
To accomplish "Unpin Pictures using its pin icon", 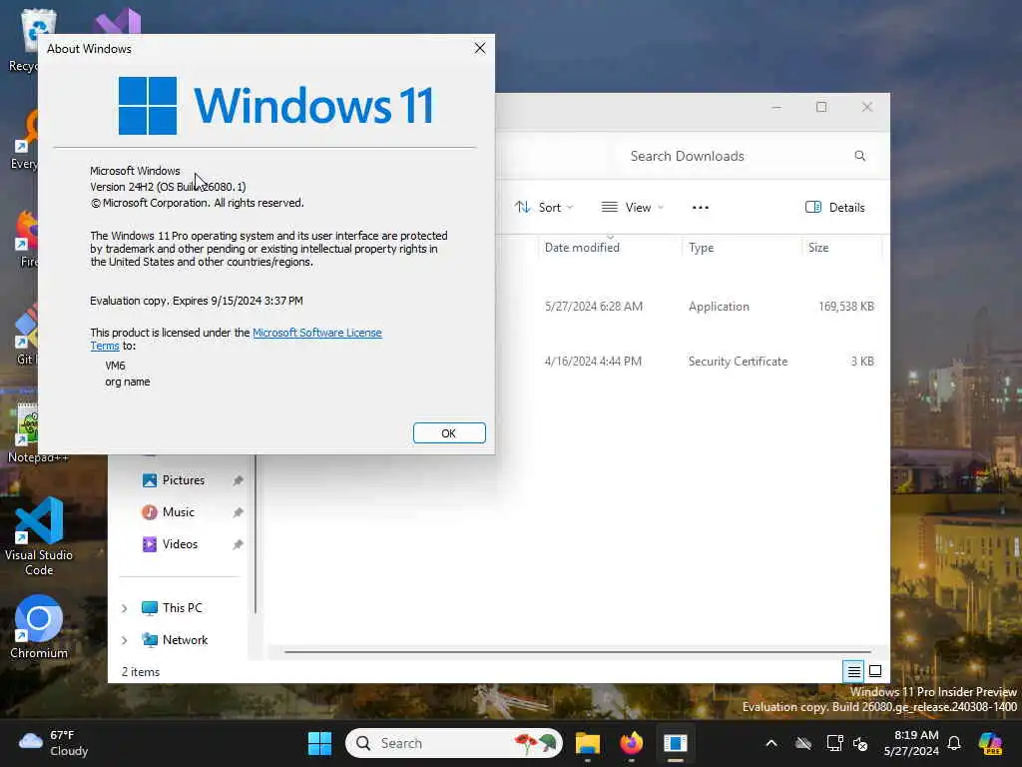I will [238, 480].
